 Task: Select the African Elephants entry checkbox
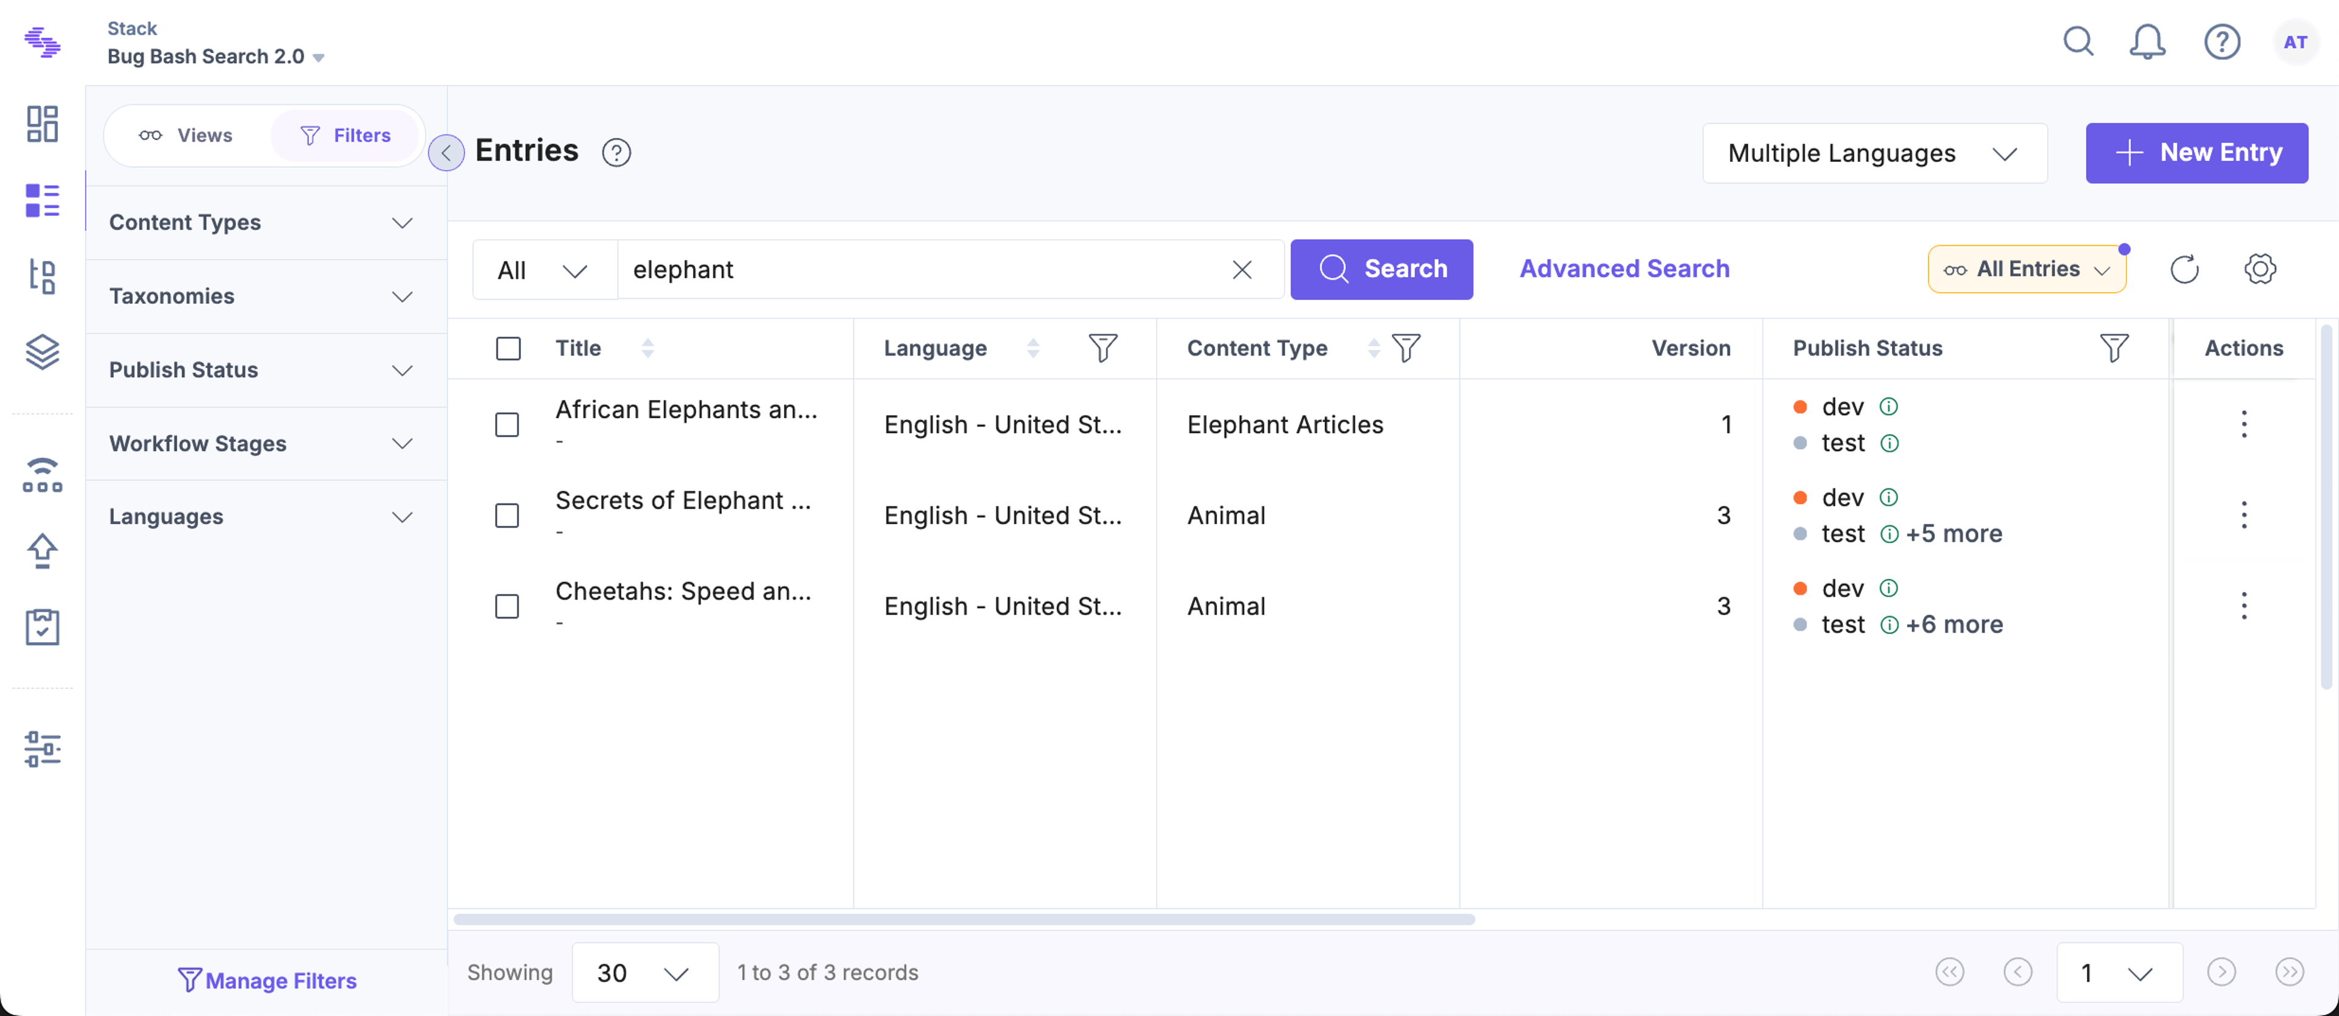coord(507,424)
